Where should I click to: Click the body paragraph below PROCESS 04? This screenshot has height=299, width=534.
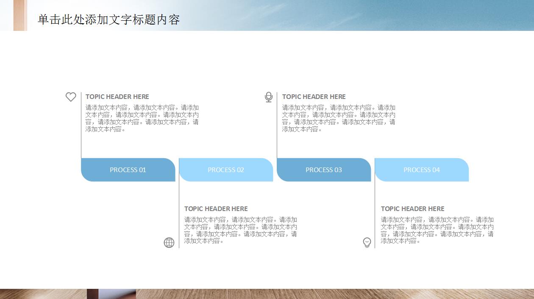click(437, 230)
